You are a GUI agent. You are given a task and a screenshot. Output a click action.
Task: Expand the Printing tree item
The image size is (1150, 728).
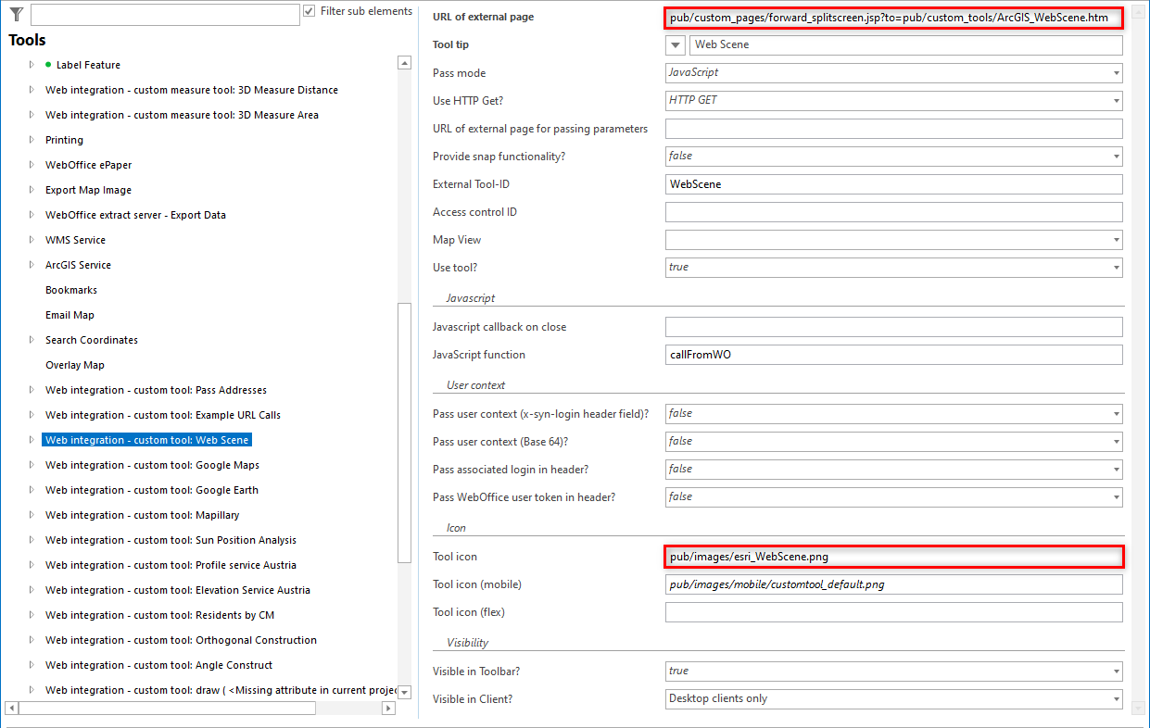click(31, 140)
